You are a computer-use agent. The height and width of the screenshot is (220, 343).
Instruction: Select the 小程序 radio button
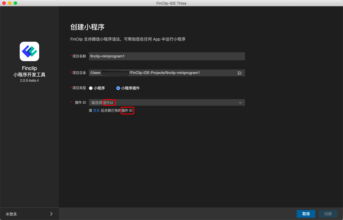pyautogui.click(x=91, y=88)
